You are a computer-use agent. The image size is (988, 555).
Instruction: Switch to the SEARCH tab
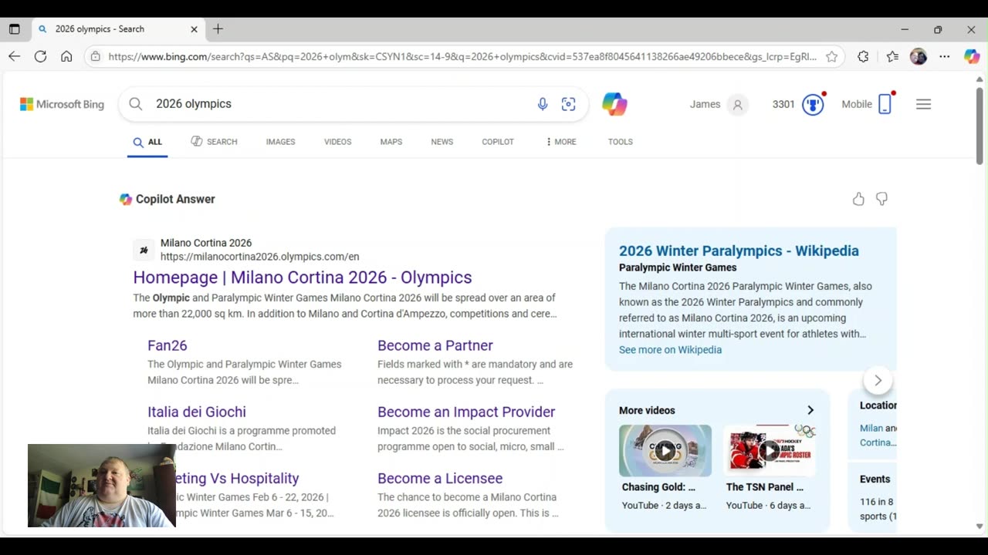tap(214, 142)
